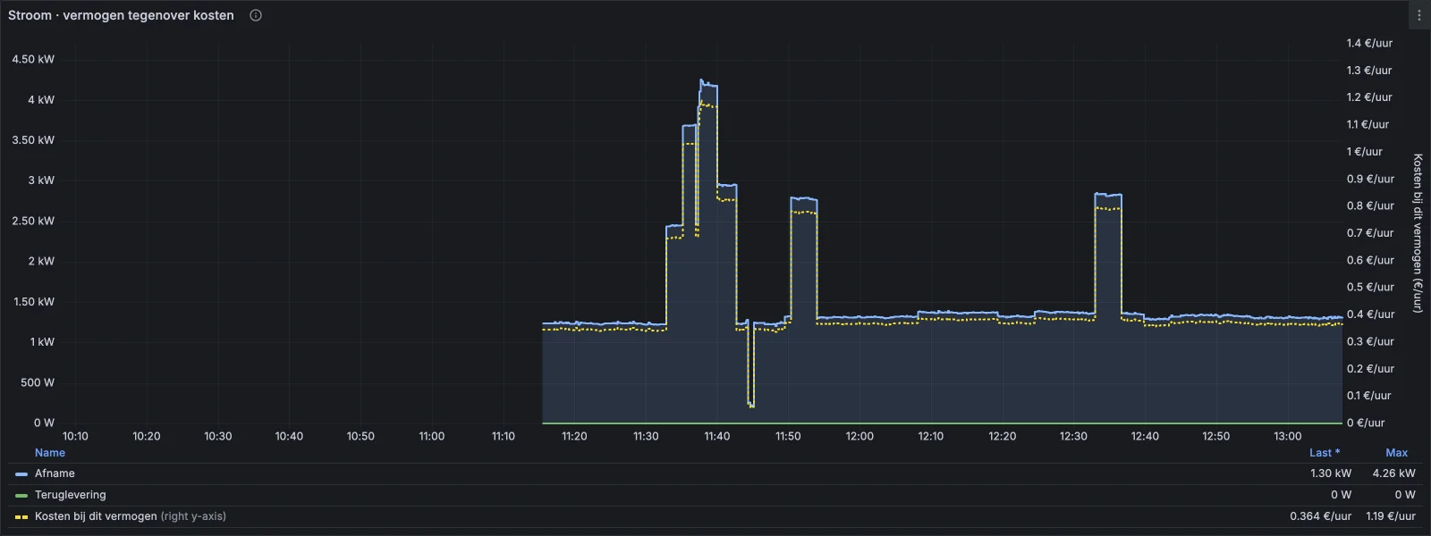The image size is (1431, 536).
Task: Click the rotated right axis title 'Kosten bij dit vermogen (€/uur)'
Action: pos(1418,233)
